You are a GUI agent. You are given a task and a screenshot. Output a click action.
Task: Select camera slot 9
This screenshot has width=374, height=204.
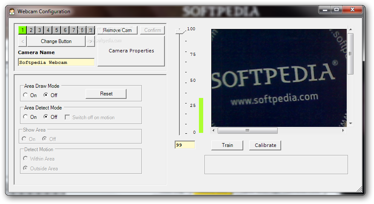(91, 30)
